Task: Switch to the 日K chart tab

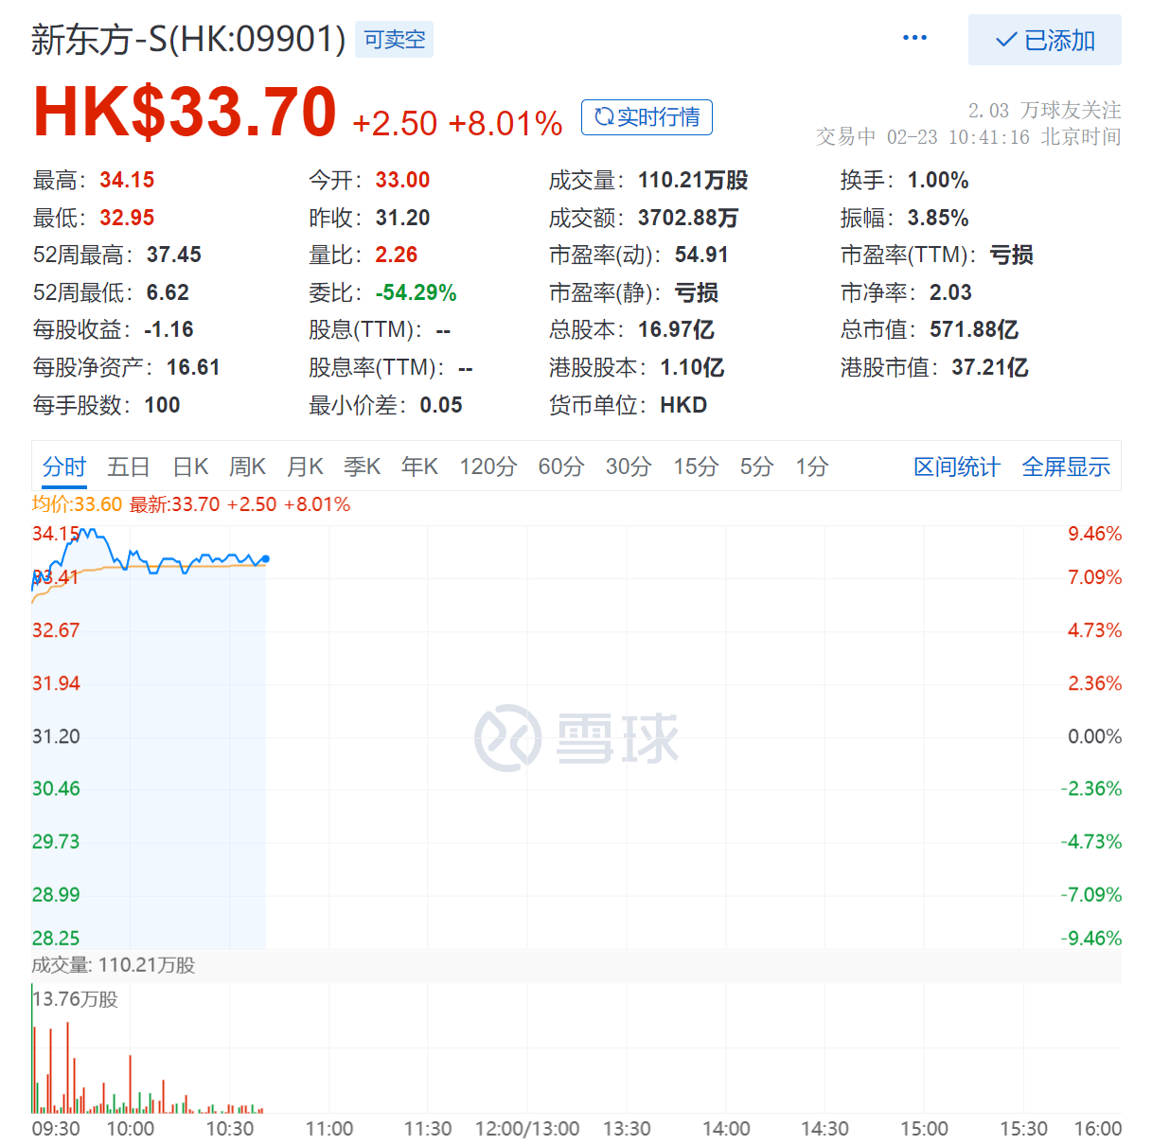Action: [190, 467]
